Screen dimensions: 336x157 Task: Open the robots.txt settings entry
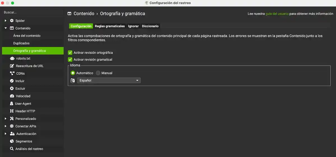click(33, 58)
